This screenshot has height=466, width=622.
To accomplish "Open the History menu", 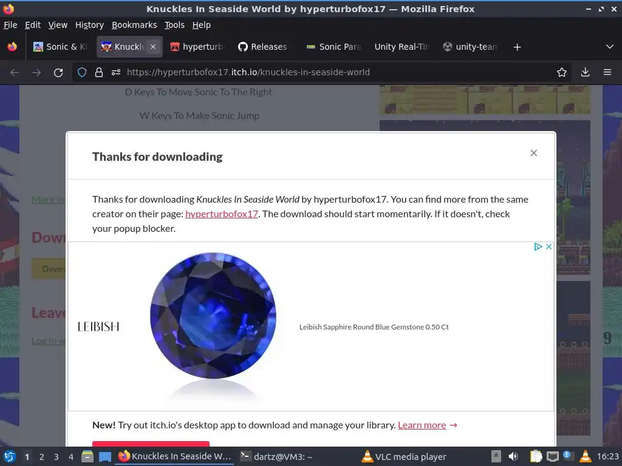I will [x=89, y=25].
